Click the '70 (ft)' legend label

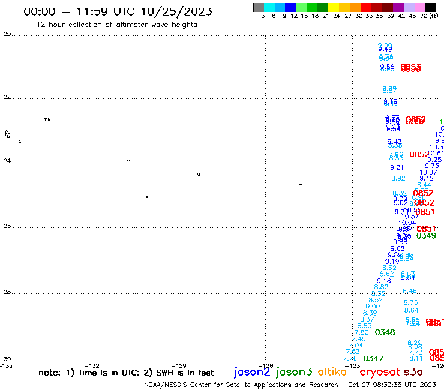coord(429,16)
